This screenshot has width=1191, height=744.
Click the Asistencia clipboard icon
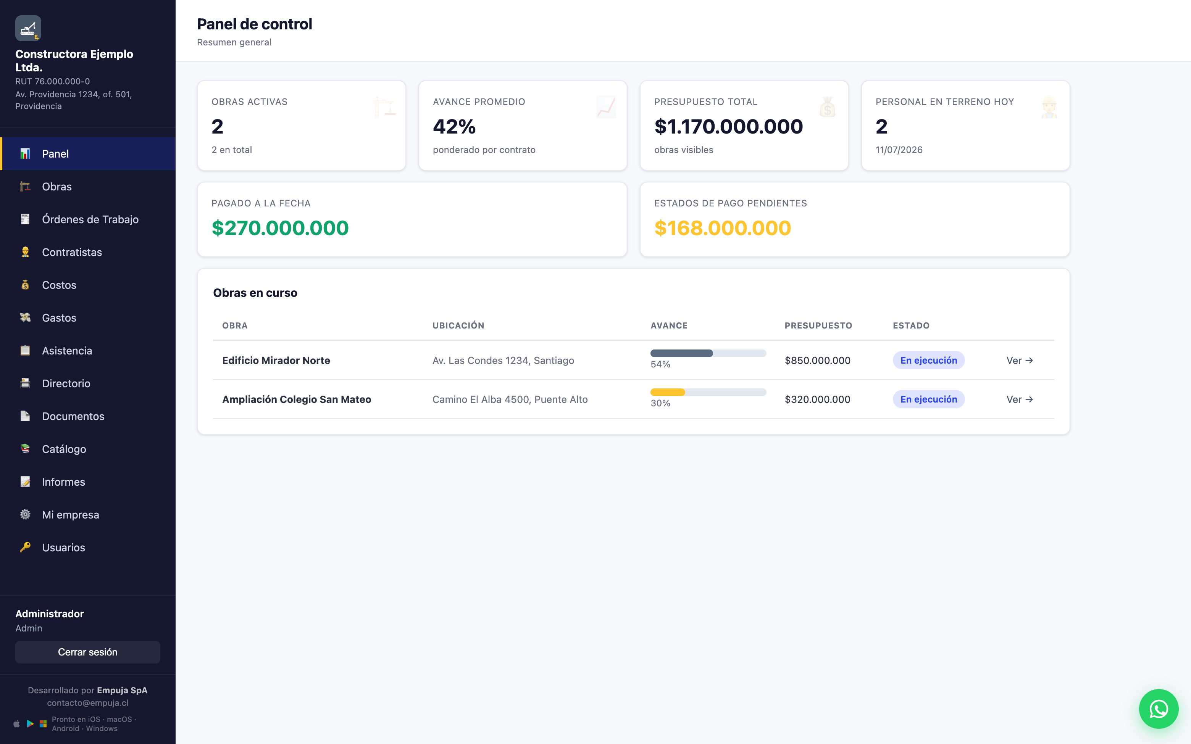point(25,350)
